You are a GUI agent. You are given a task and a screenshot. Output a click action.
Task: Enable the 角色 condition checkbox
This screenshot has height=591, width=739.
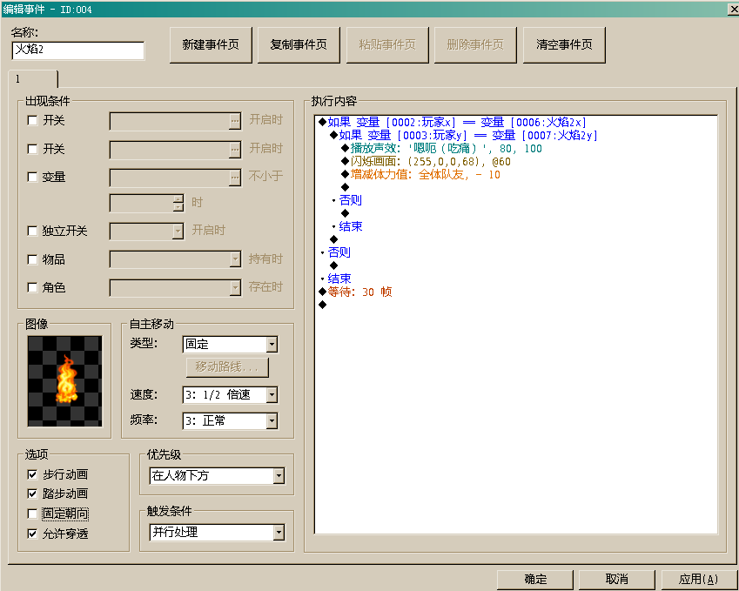(32, 287)
